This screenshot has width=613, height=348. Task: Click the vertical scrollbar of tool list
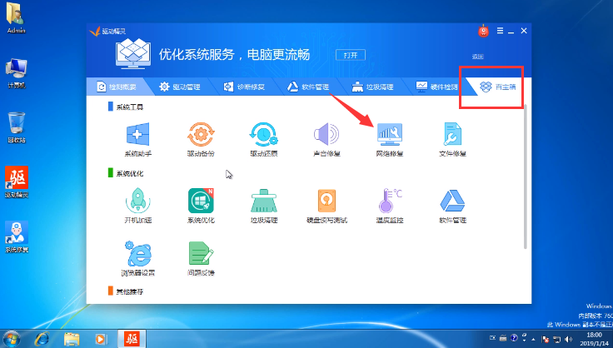525,175
